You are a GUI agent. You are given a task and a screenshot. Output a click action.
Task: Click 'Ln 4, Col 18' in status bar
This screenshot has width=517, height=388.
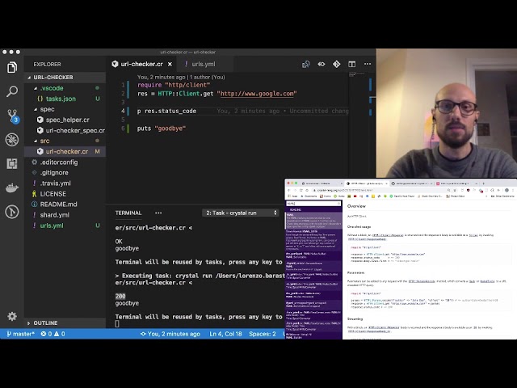tap(225, 334)
